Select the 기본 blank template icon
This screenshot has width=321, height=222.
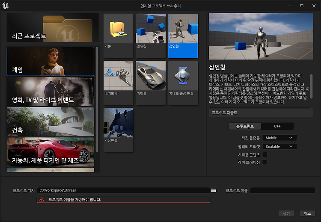(x=118, y=36)
